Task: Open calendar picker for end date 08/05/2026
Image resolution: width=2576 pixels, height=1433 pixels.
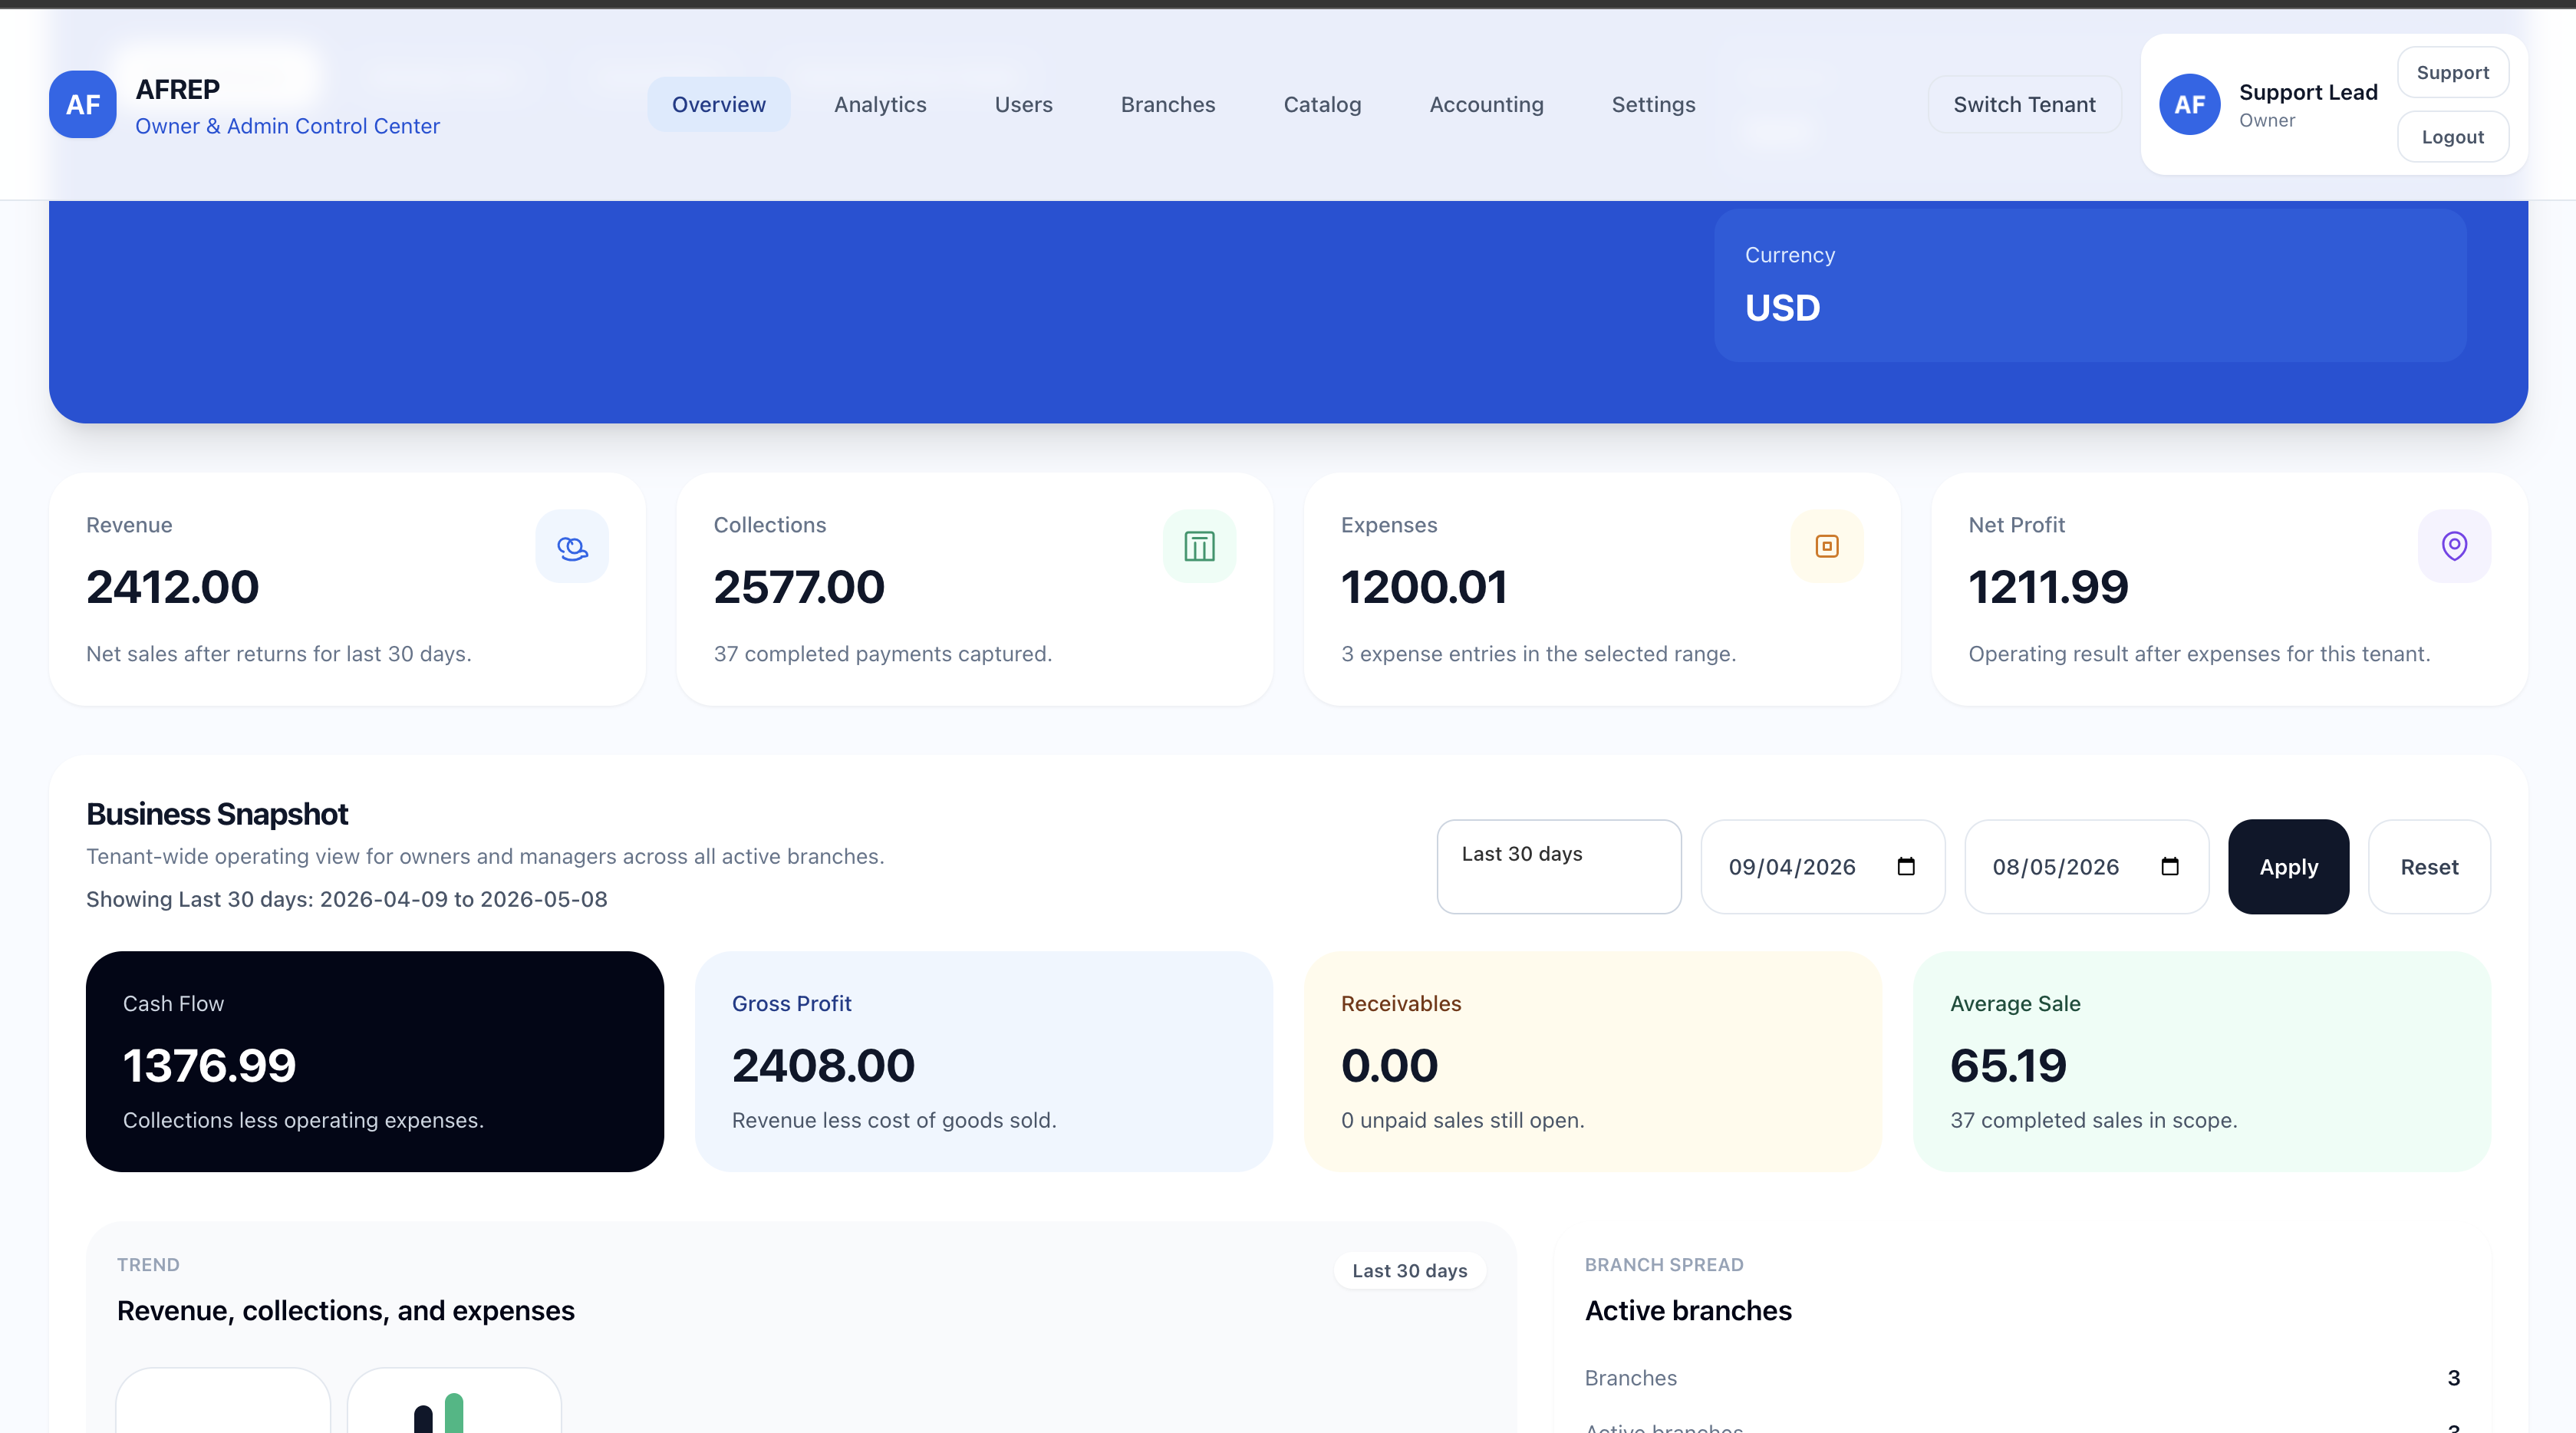Action: coord(2170,866)
